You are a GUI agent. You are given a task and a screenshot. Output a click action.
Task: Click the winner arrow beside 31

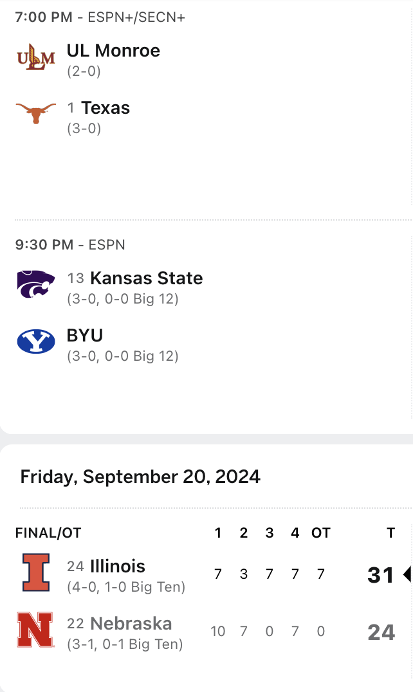pyautogui.click(x=407, y=574)
